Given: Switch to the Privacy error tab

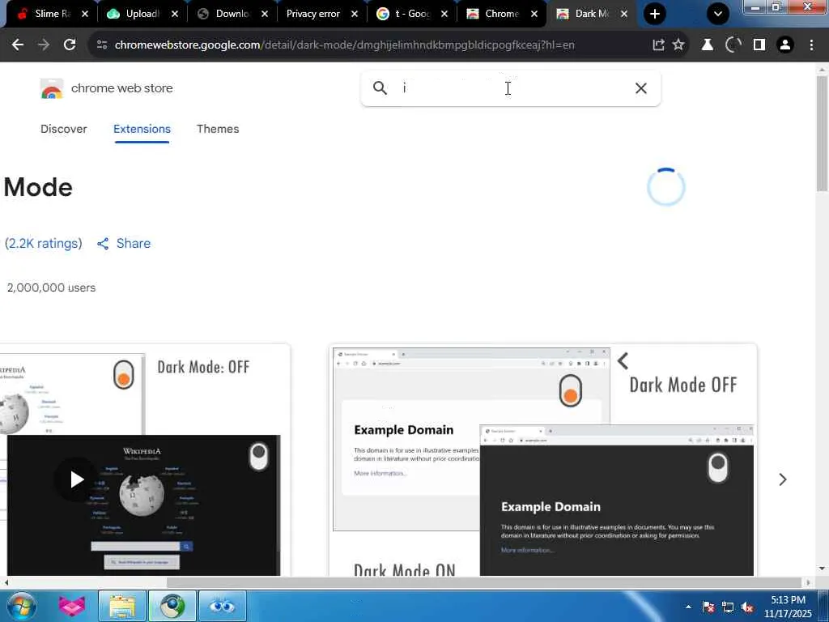Looking at the screenshot, I should tap(313, 14).
